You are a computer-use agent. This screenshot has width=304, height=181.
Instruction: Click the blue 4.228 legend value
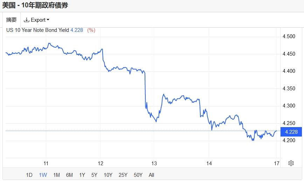click(x=77, y=30)
